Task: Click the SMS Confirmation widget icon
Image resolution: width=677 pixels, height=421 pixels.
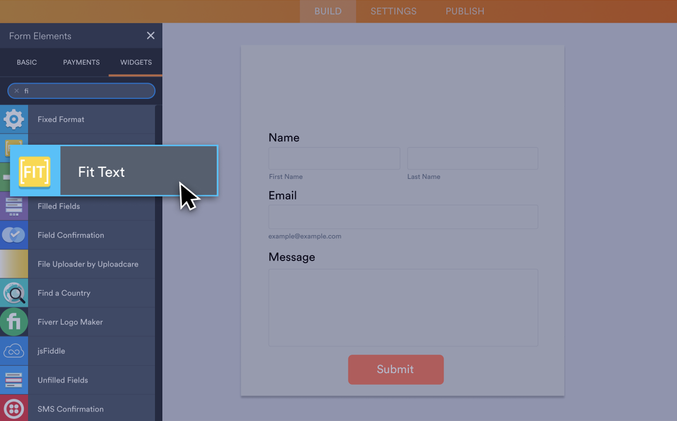Action: point(14,408)
